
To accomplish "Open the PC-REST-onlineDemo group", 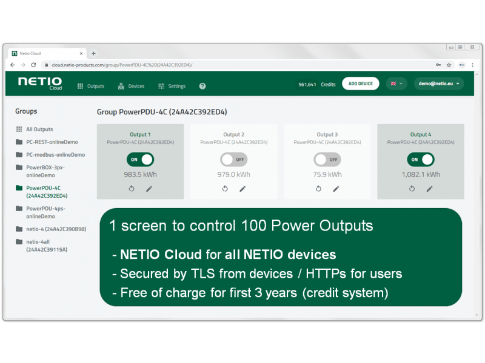I will pos(47,142).
